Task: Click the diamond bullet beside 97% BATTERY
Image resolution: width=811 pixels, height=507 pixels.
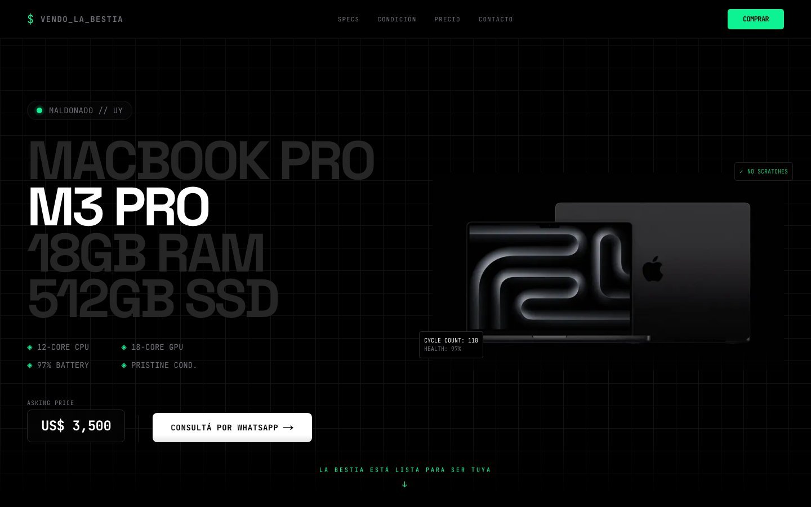Action: [30, 366]
